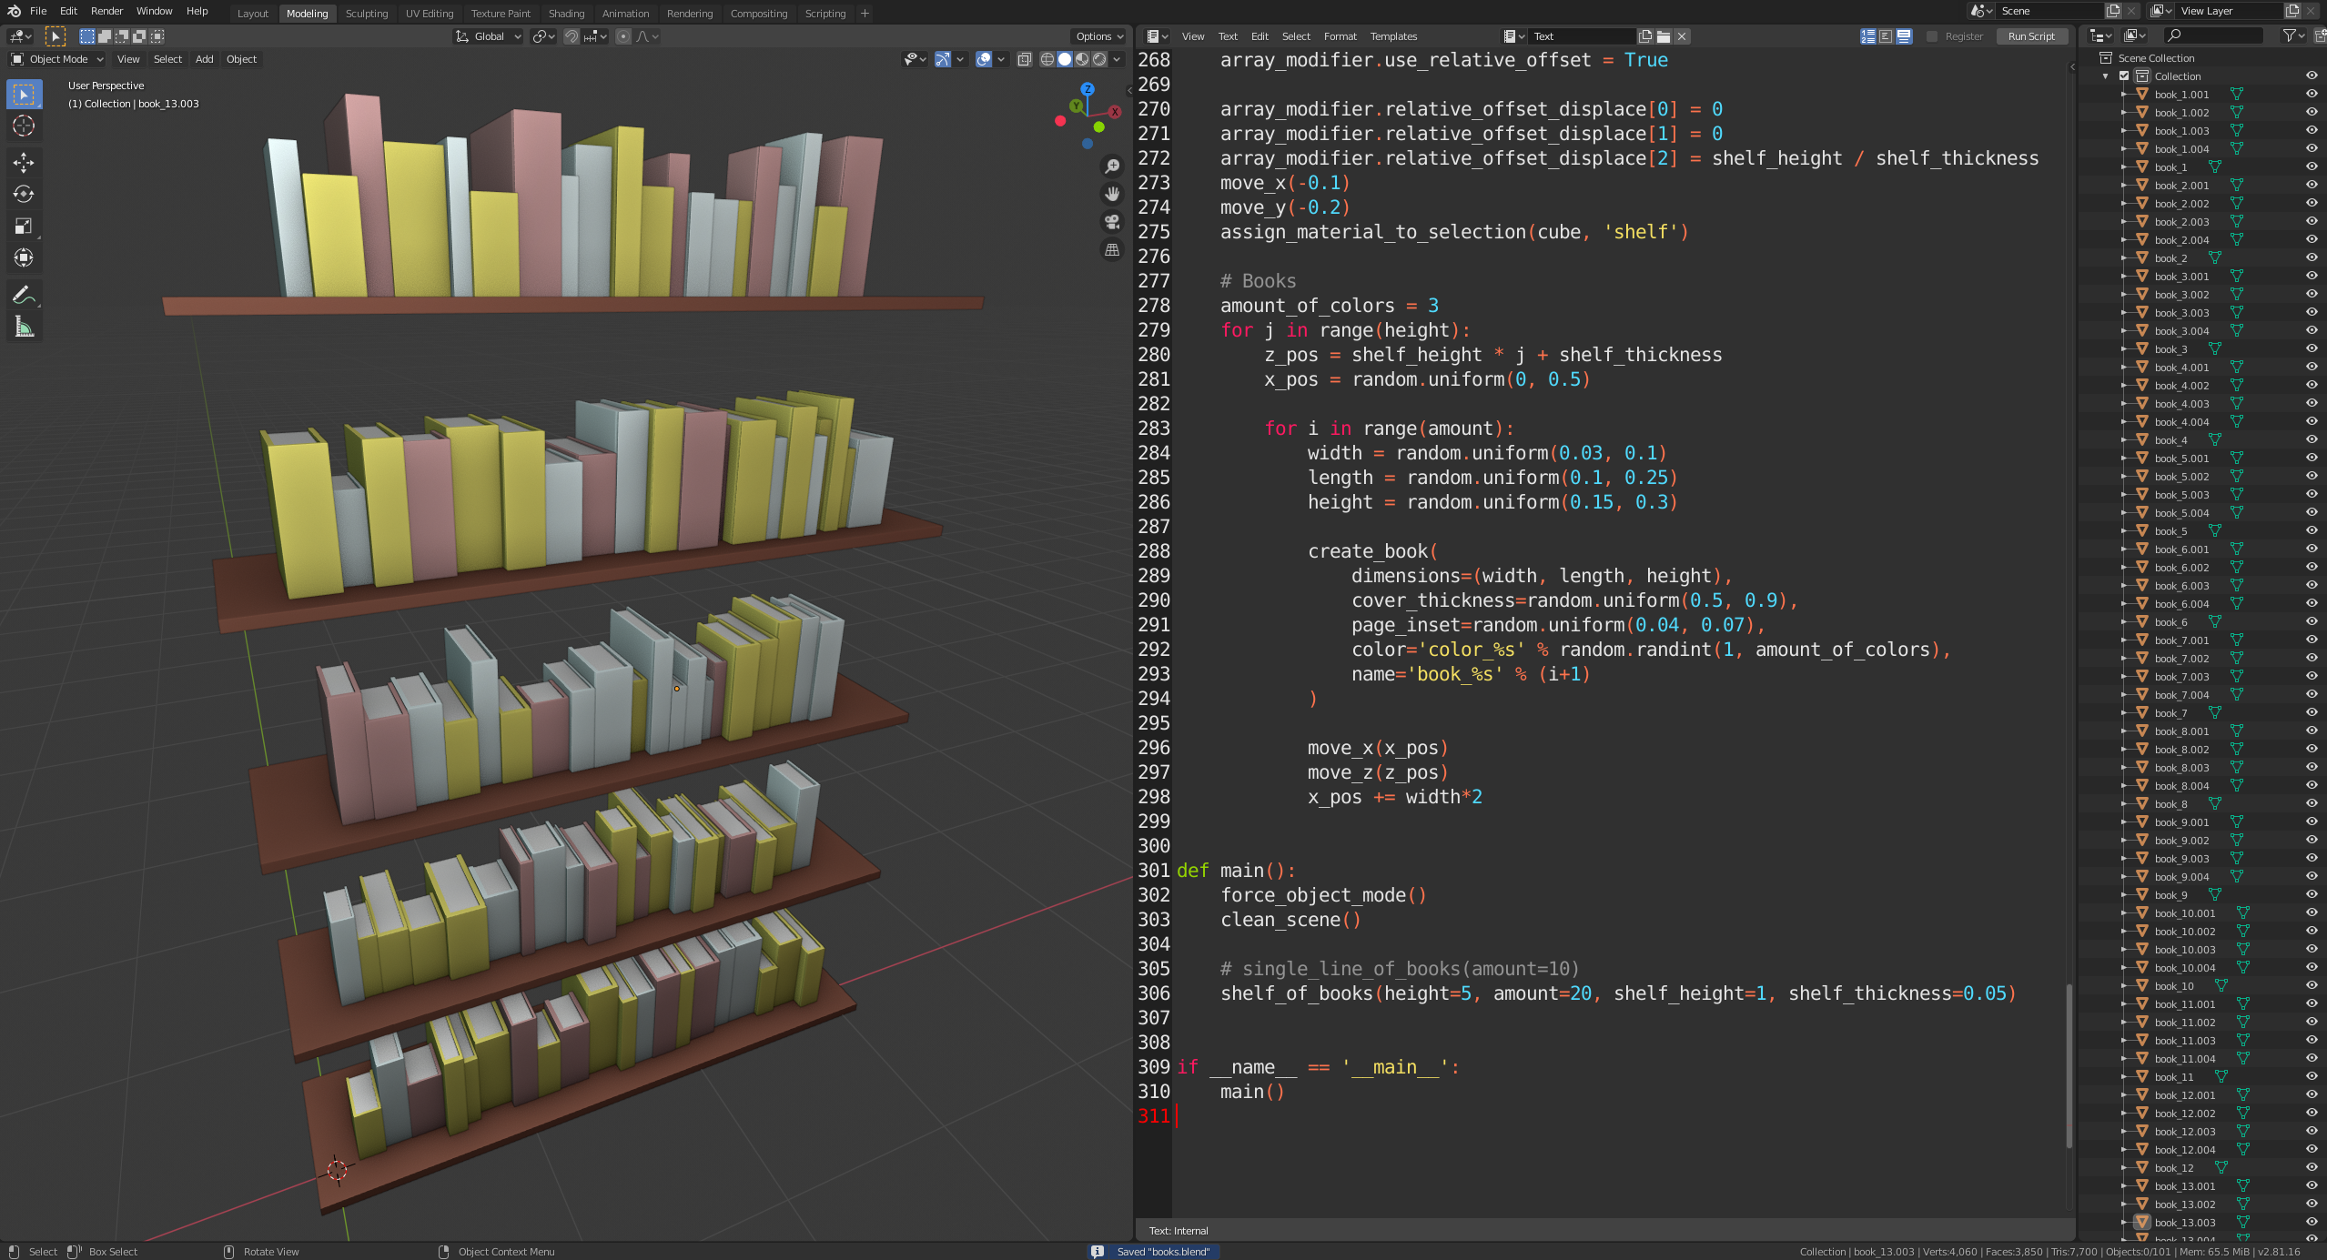Add a workspace with plus button

(x=865, y=14)
